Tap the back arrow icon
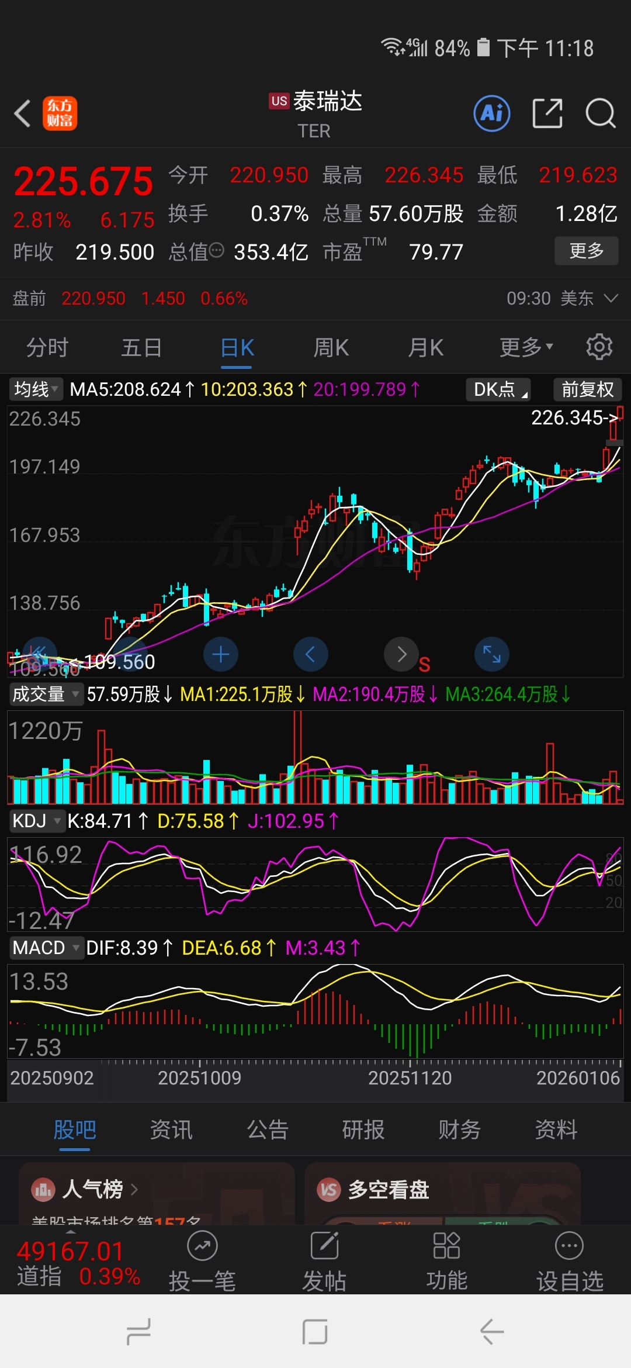631x1368 pixels. point(22,113)
